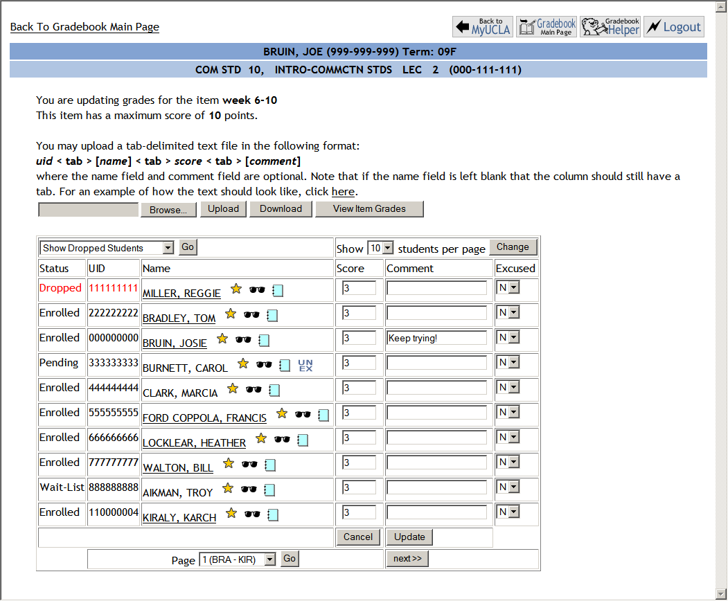Click sunglasses icon for LOCKLEAR, HEATHER
The image size is (728, 601).
click(282, 439)
